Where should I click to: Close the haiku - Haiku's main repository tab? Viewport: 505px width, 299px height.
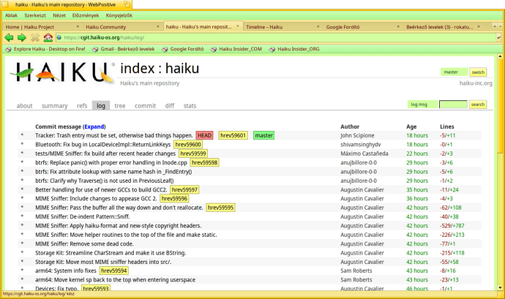[238, 26]
